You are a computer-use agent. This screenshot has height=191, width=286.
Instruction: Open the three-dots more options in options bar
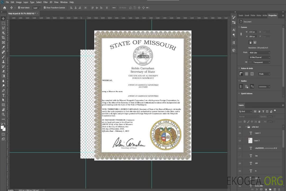click(x=114, y=8)
